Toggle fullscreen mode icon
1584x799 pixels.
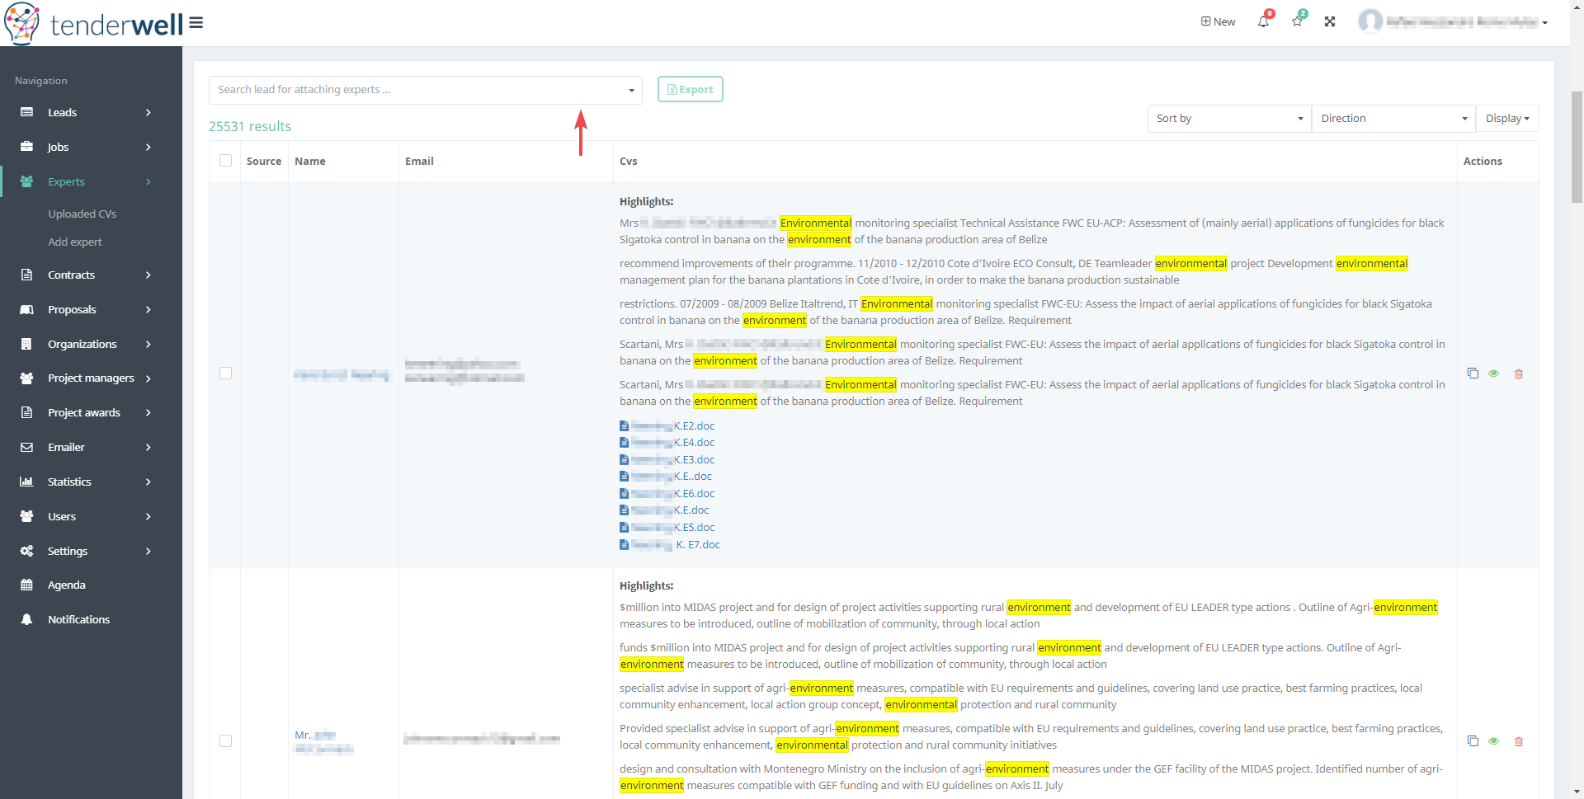[x=1330, y=22]
